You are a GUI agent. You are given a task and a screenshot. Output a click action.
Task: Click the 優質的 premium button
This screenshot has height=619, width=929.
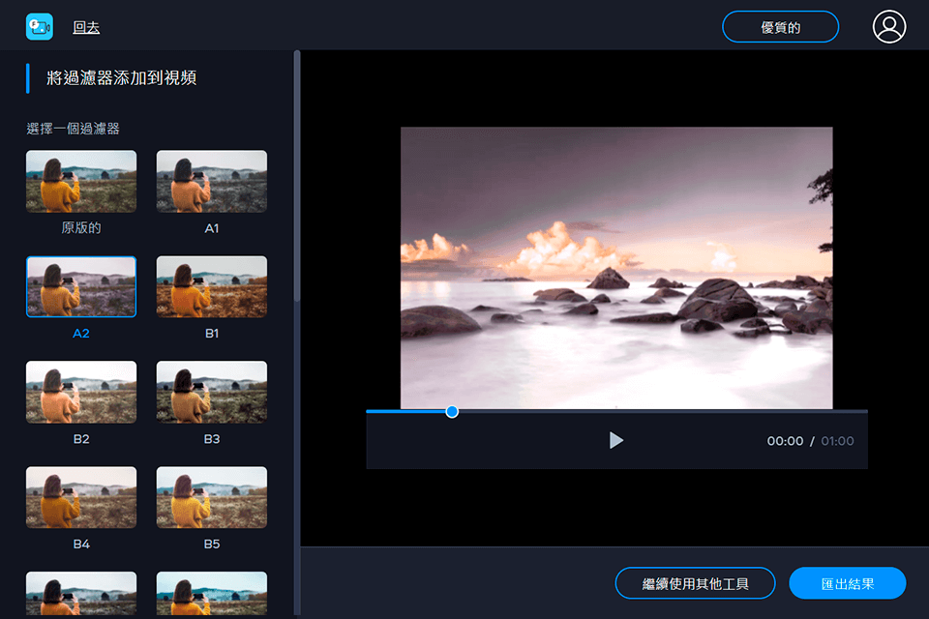[780, 27]
